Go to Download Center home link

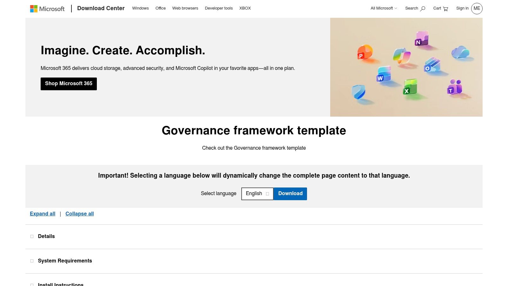101,9
